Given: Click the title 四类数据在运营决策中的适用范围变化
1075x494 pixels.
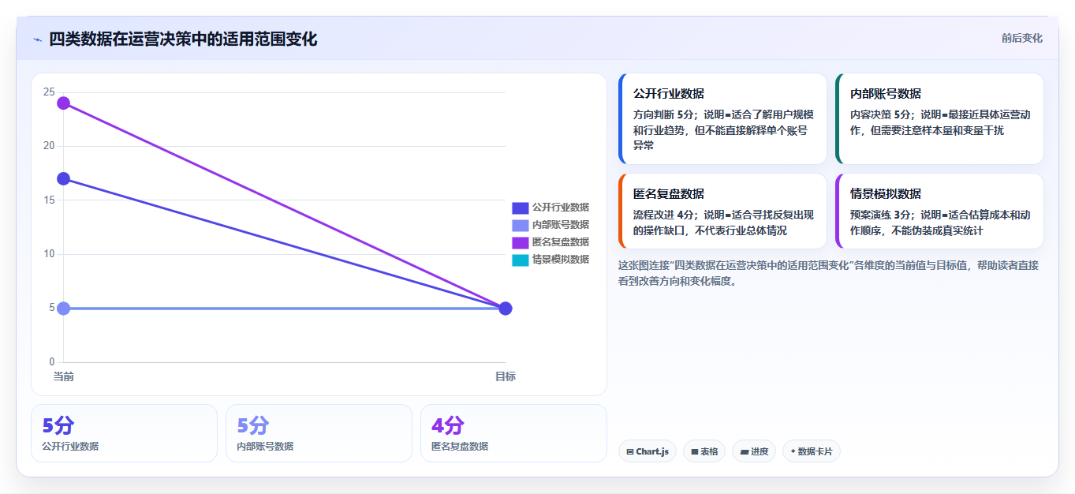Looking at the screenshot, I should tap(183, 39).
